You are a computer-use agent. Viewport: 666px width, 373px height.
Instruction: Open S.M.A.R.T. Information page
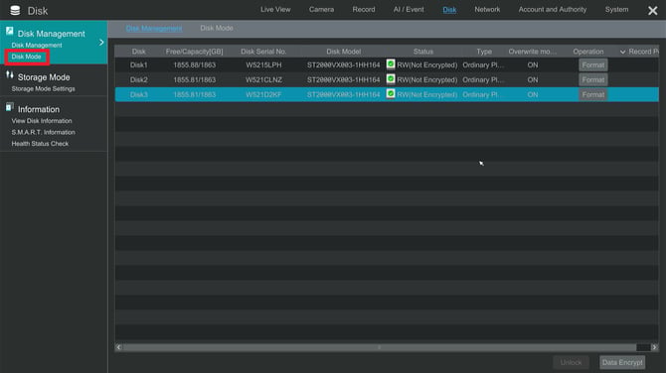pyautogui.click(x=44, y=132)
